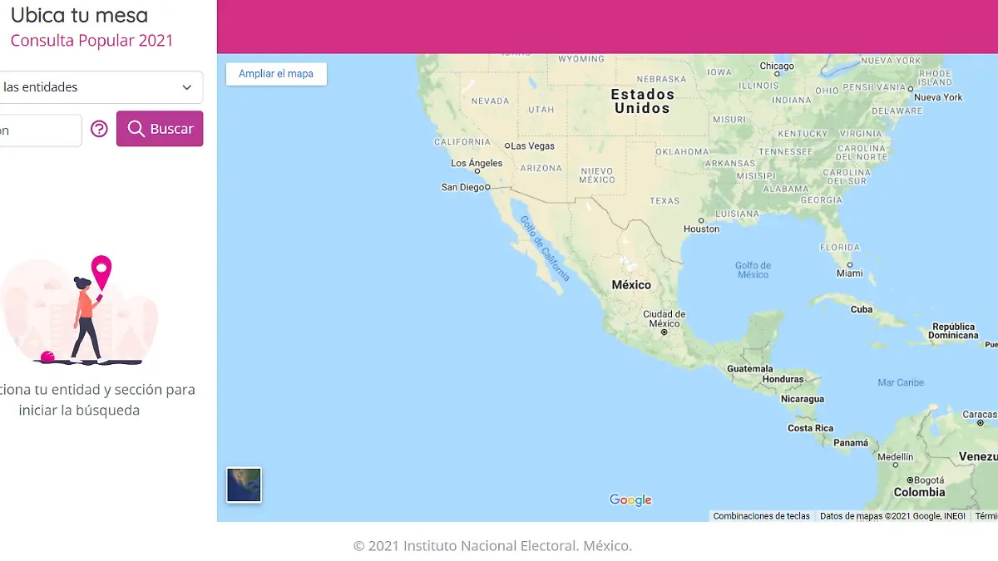Screen dimensions: 998x561
Task: Click the Golfo de México map label
Action: coord(753,270)
